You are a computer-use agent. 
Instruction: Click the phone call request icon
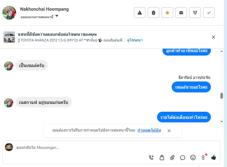pyautogui.click(x=152, y=157)
